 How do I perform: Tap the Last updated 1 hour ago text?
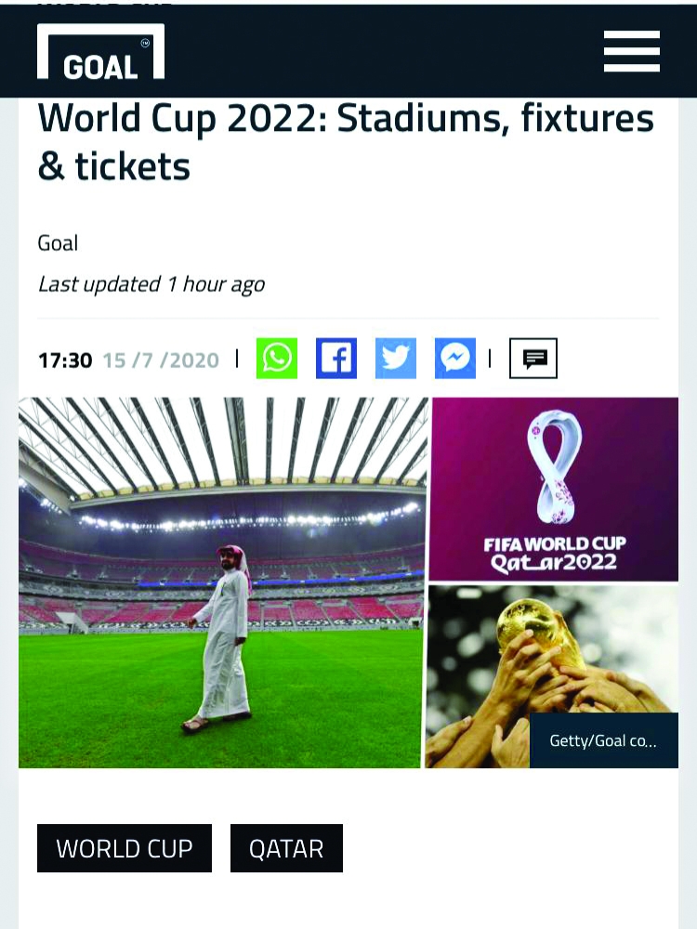click(151, 284)
